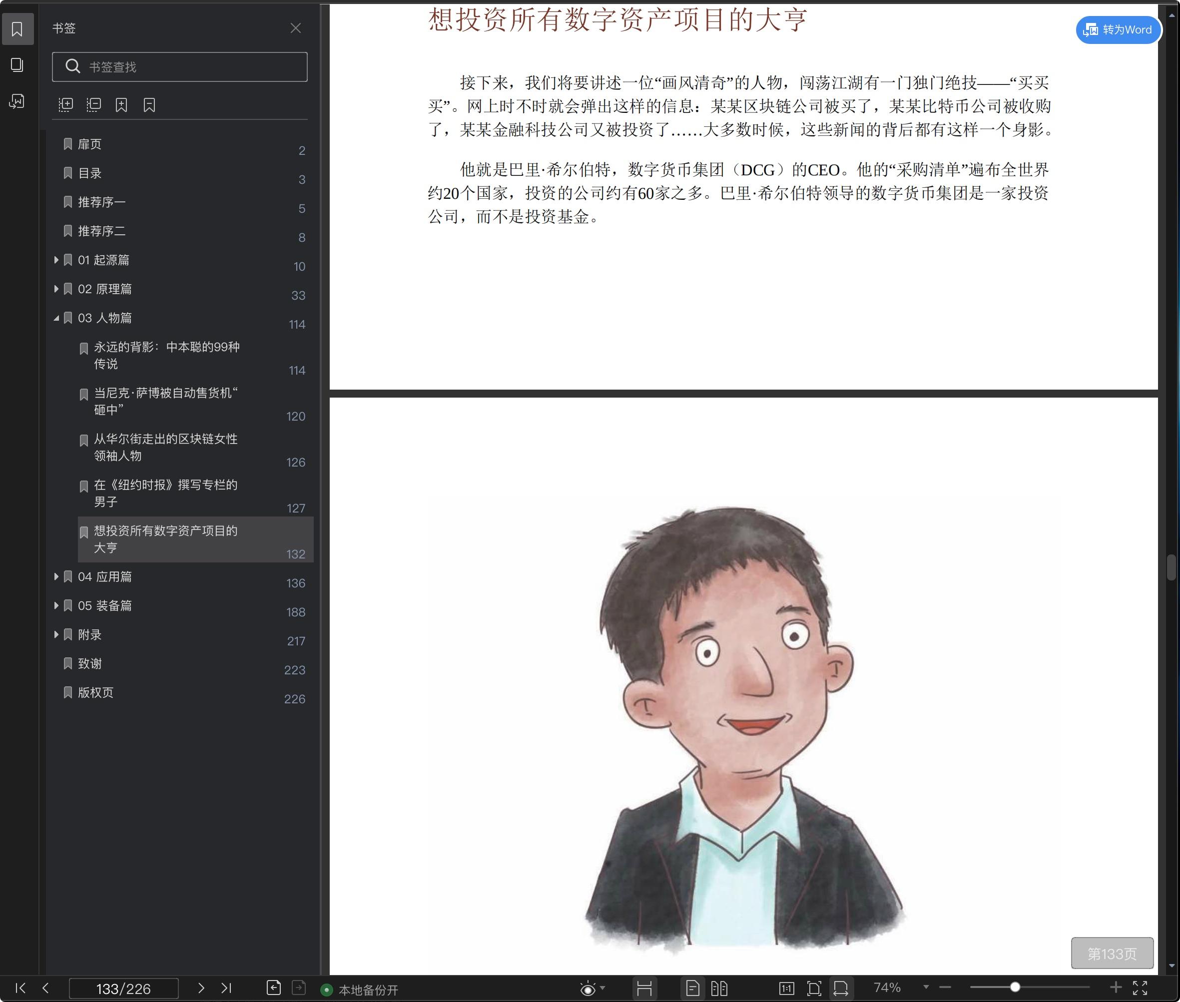
Task: Open the 推荐序一 bookmark
Action: pos(102,202)
